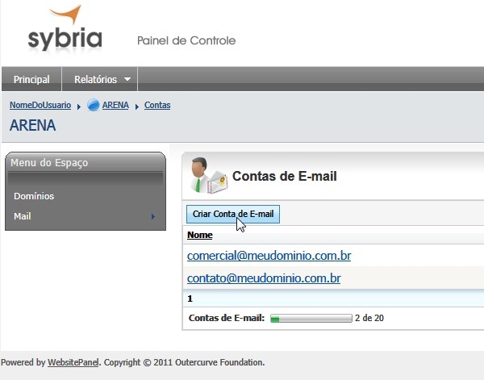Screen dimensions: 484x380
Task: Click the breadcrumb arrow after NomeDoUsuario
Action: (x=79, y=106)
